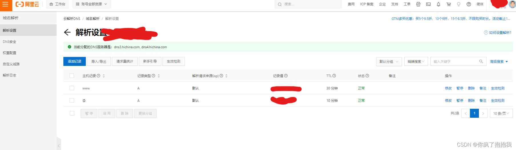Open 域名解析 breadcrumb link
516x150 pixels.
pos(93,19)
